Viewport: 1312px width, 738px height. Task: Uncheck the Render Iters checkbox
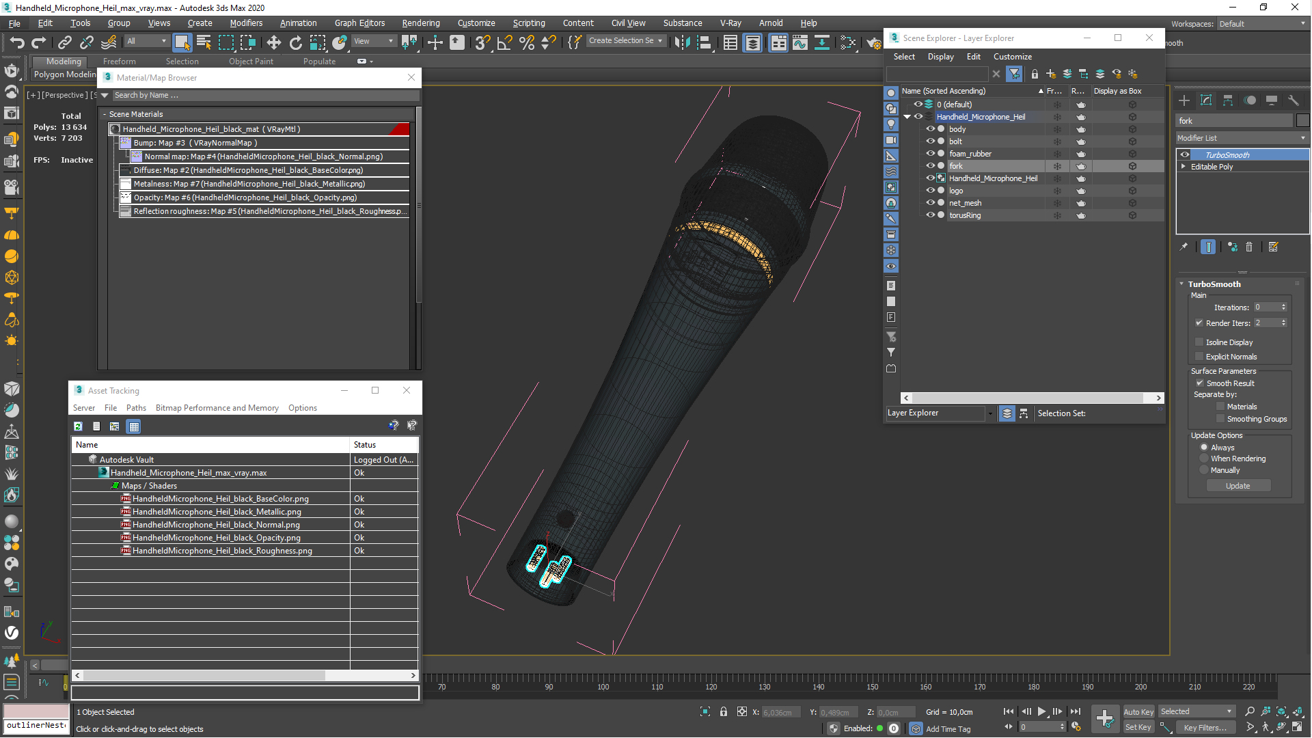1199,323
